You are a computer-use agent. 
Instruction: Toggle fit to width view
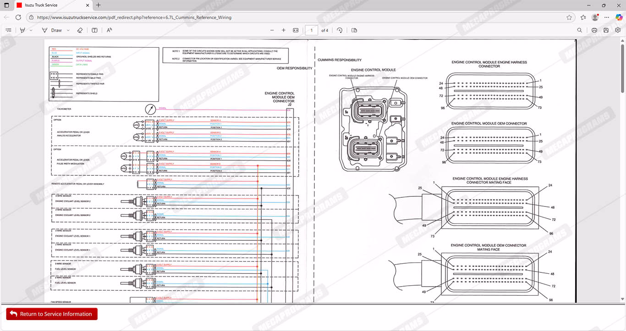click(296, 30)
